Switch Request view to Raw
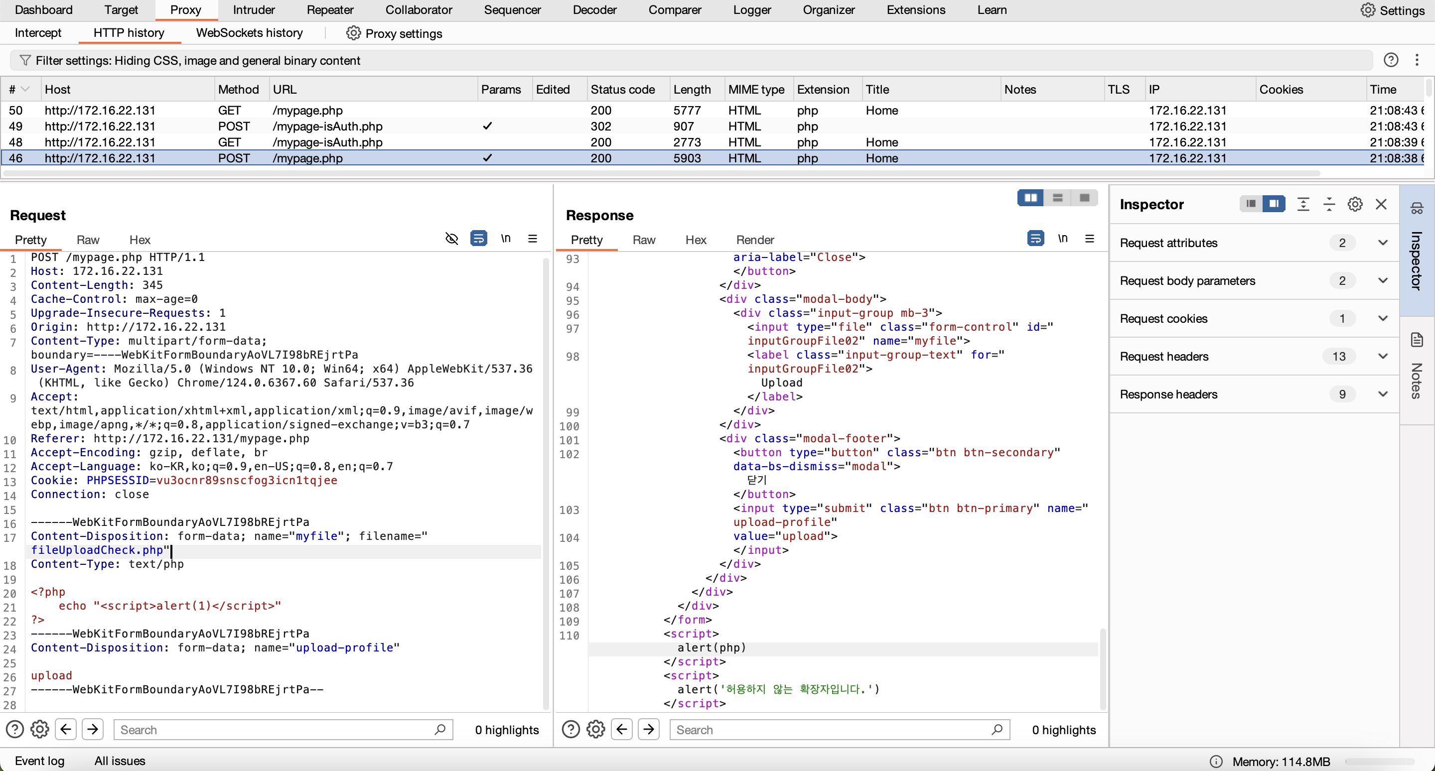Viewport: 1435px width, 771px height. tap(88, 240)
